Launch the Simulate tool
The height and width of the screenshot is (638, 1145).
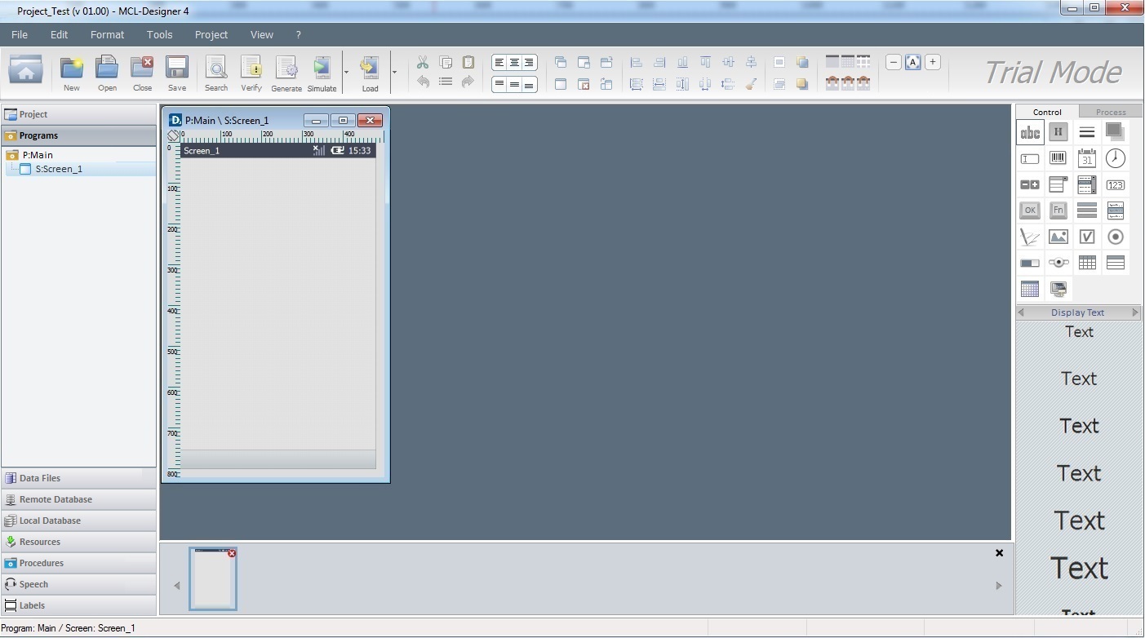(x=322, y=73)
